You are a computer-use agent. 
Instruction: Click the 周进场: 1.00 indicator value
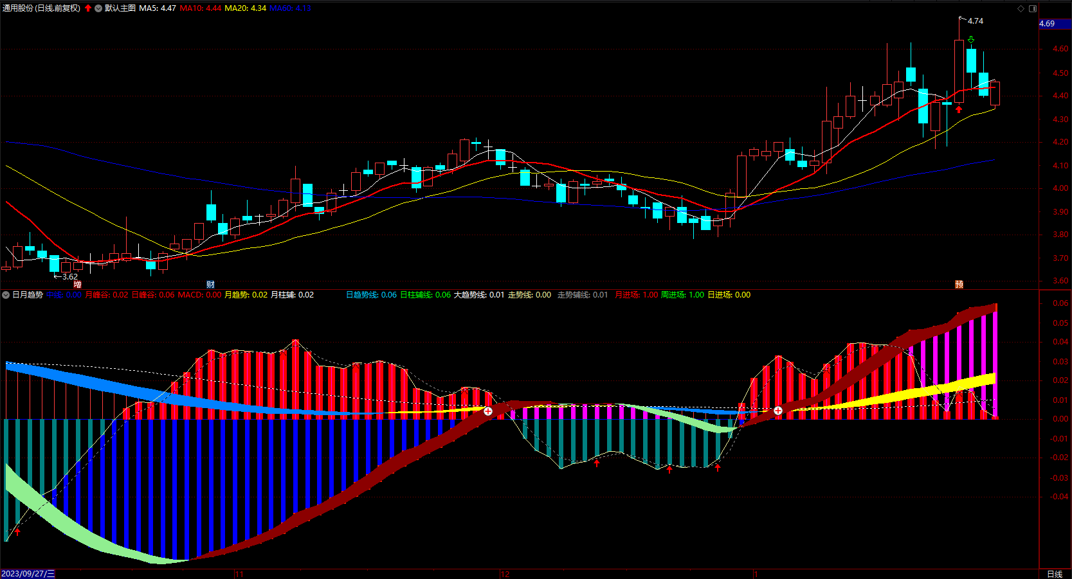pyautogui.click(x=683, y=295)
